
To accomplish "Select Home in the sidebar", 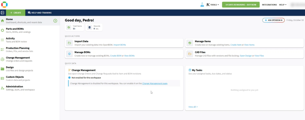I will (x=30, y=21).
